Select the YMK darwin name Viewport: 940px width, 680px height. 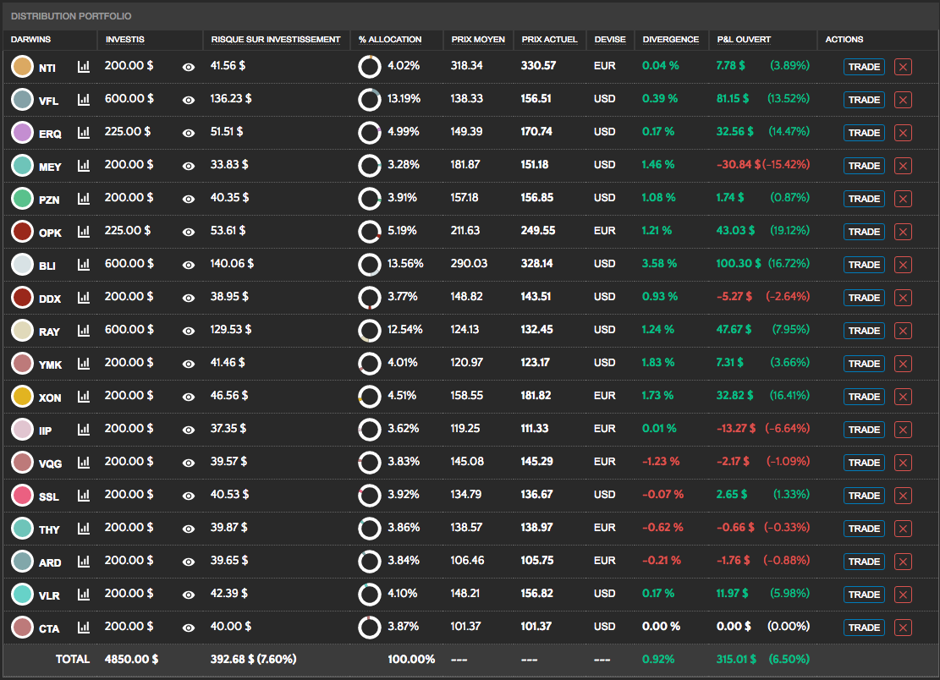click(x=50, y=365)
